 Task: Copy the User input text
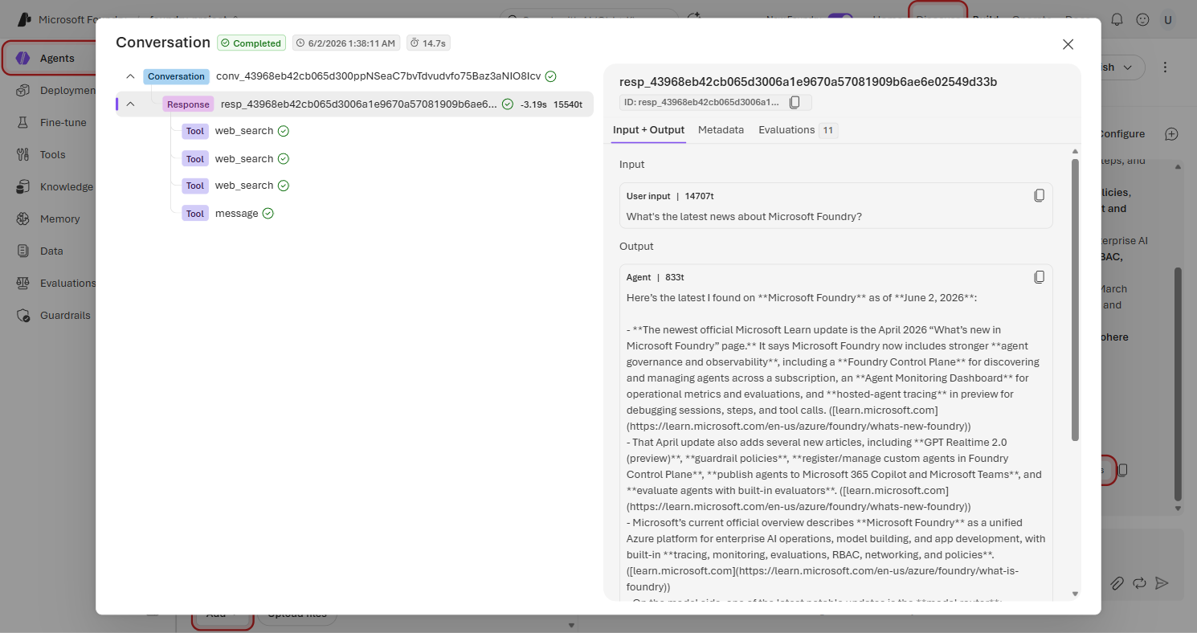coord(1039,195)
